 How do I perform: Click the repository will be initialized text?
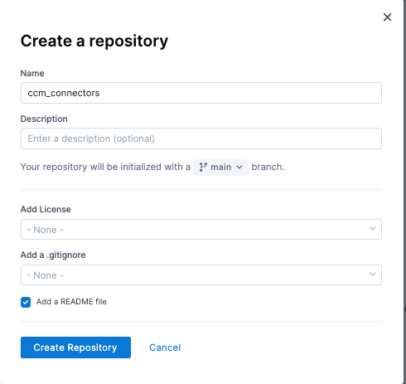(105, 167)
